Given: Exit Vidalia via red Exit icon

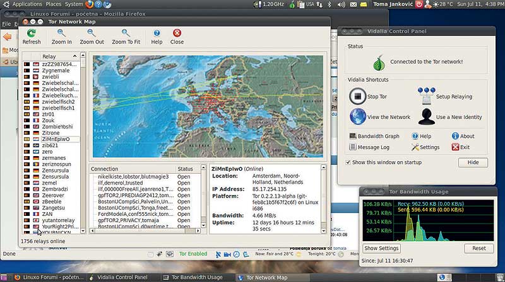Looking at the screenshot, I should click(x=455, y=147).
